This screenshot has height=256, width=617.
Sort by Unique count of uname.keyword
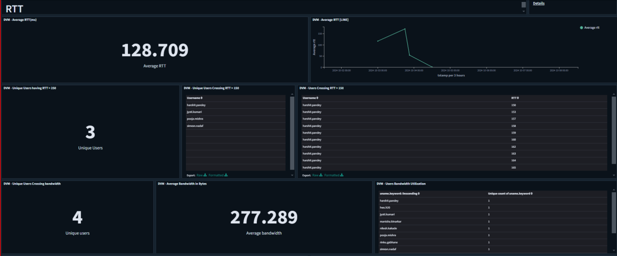click(x=510, y=194)
